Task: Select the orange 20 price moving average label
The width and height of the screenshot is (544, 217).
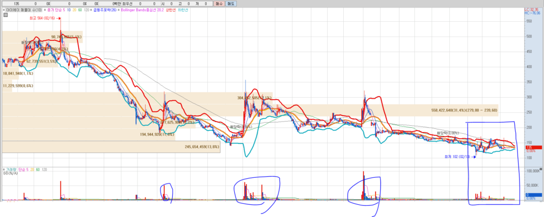Action: click(x=74, y=10)
